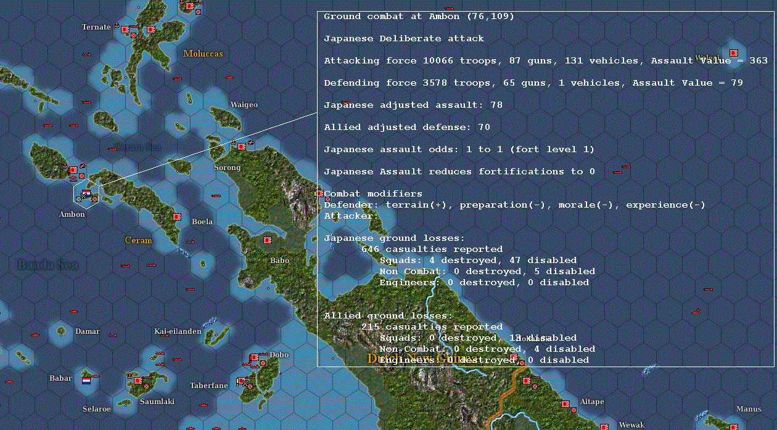Select the Japanese flag base at Woleai

pos(734,52)
